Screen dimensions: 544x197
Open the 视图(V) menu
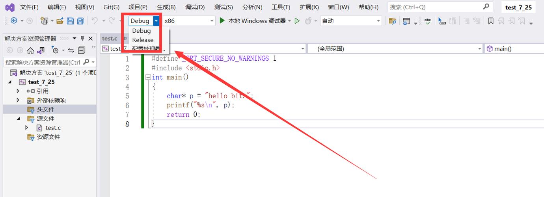point(85,7)
